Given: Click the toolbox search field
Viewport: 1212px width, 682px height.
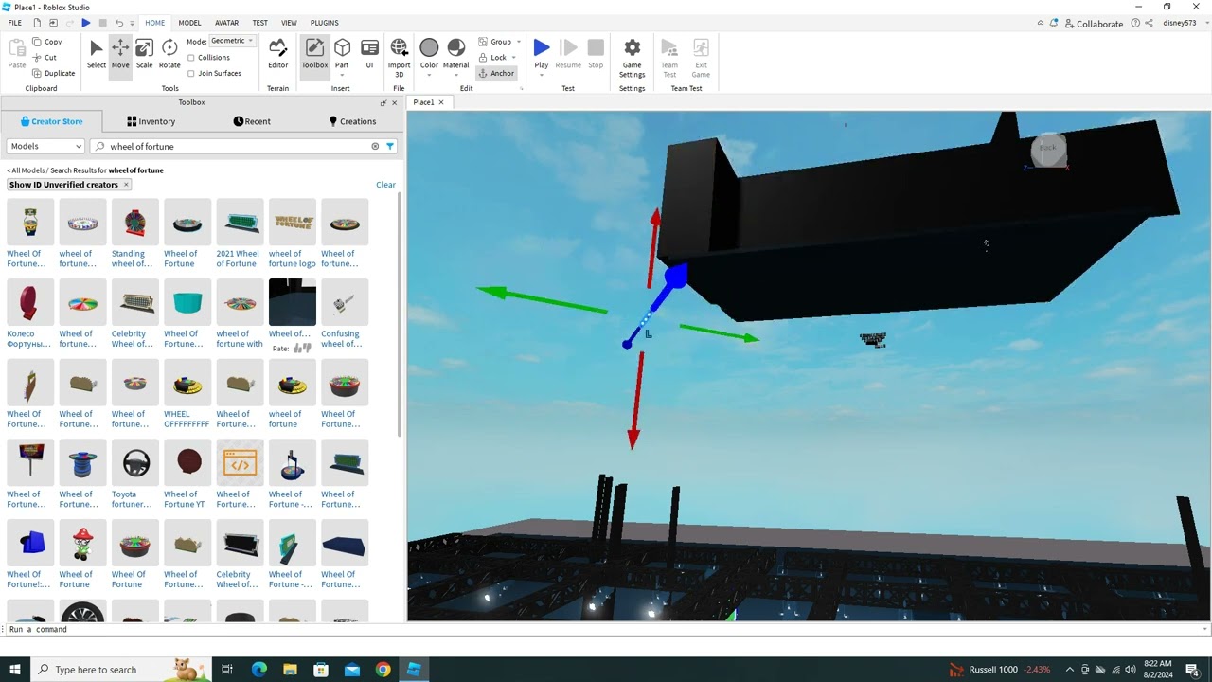Looking at the screenshot, I should 237,147.
